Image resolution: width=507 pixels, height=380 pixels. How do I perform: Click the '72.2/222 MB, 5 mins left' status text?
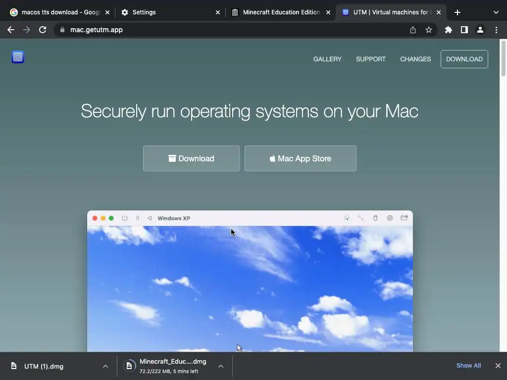pyautogui.click(x=169, y=371)
